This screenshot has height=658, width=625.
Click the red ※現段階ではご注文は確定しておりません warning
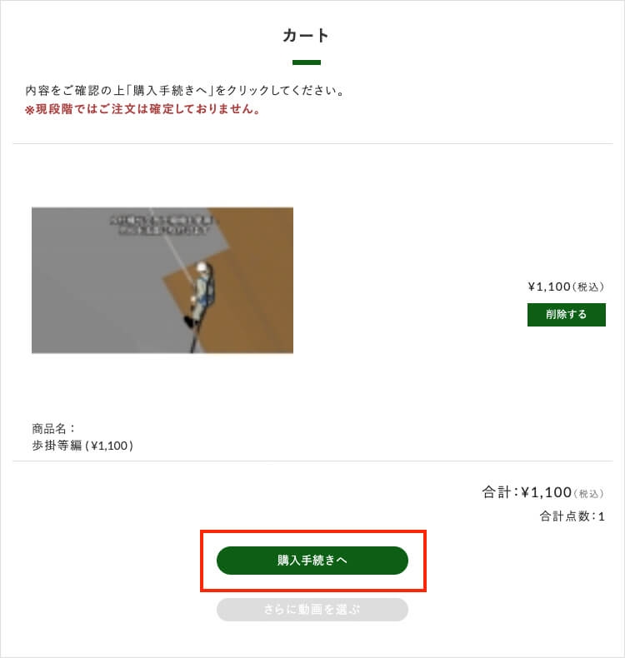[142, 109]
